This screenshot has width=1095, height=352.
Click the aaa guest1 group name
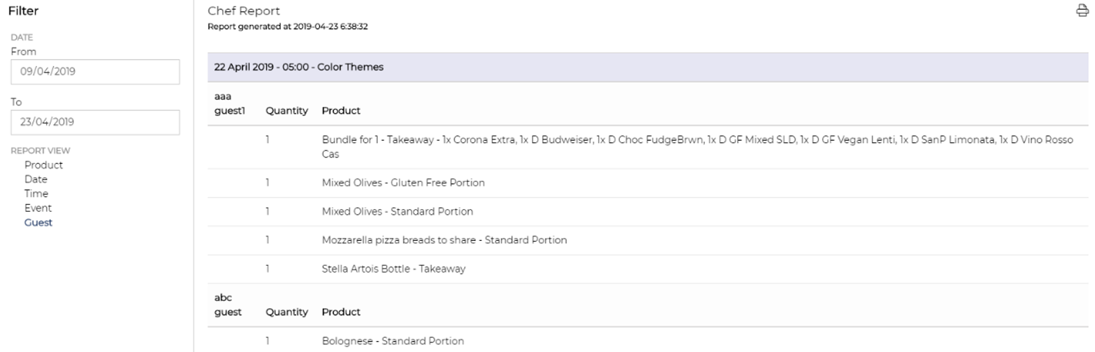click(230, 104)
